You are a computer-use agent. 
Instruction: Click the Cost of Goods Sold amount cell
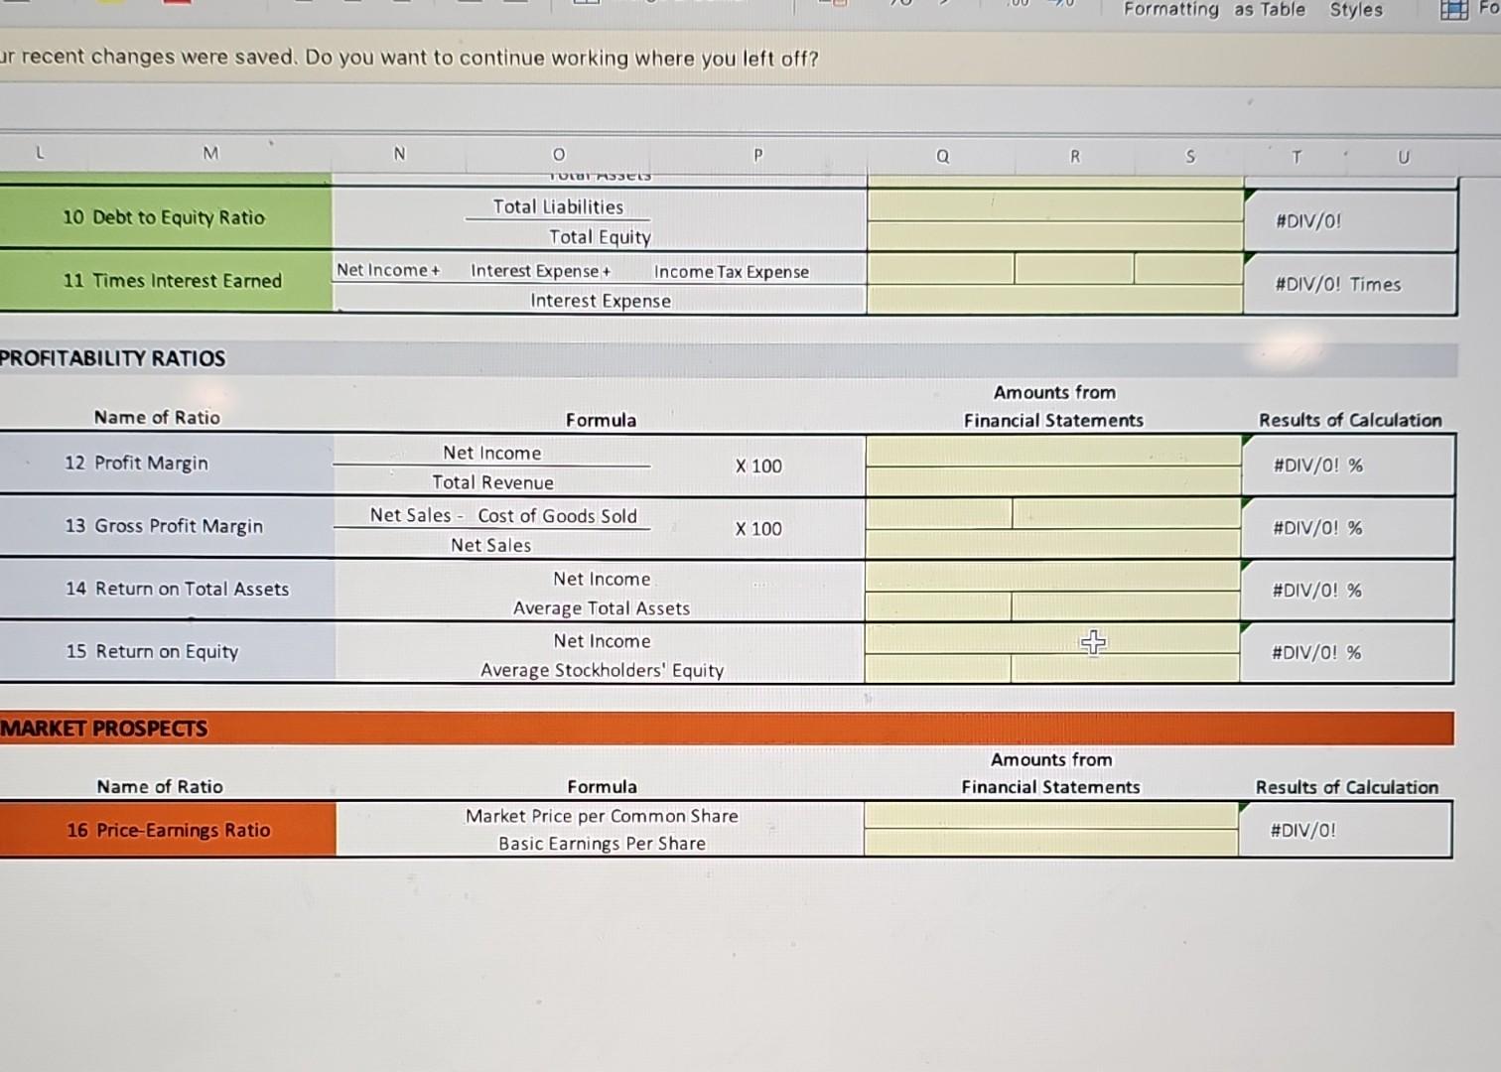(1127, 514)
